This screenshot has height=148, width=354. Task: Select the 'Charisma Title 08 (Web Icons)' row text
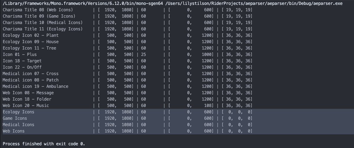(x=38, y=10)
